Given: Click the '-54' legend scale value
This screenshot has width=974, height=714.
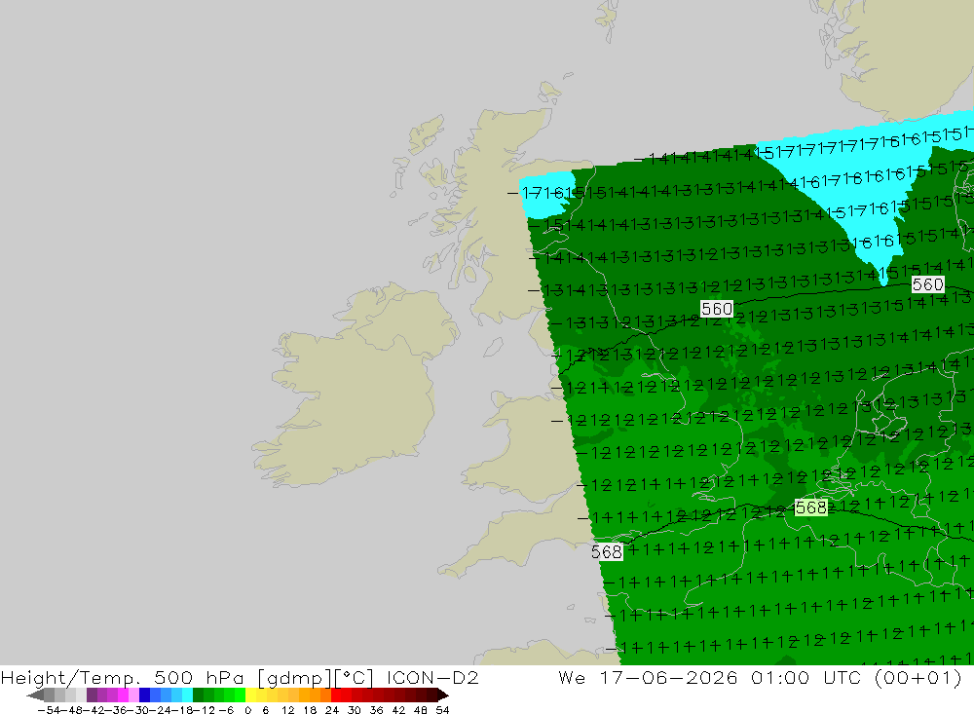Looking at the screenshot, I should pos(49,710).
